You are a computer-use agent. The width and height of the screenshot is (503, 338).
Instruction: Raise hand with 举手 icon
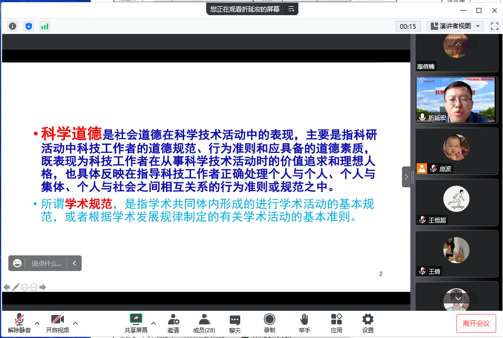(x=305, y=323)
